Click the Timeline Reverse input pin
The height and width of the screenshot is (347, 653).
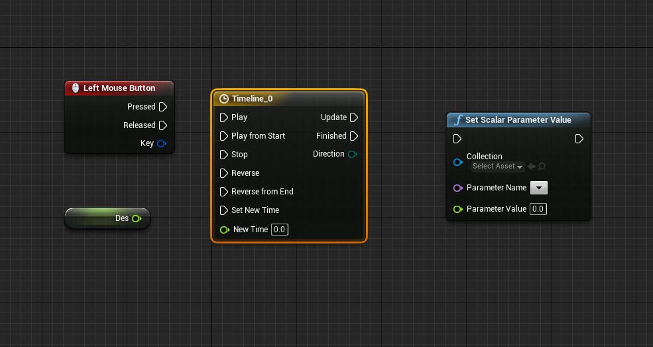tap(224, 173)
